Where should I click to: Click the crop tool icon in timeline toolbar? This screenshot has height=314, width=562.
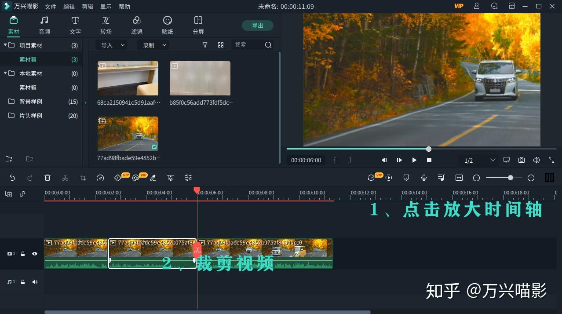click(83, 178)
